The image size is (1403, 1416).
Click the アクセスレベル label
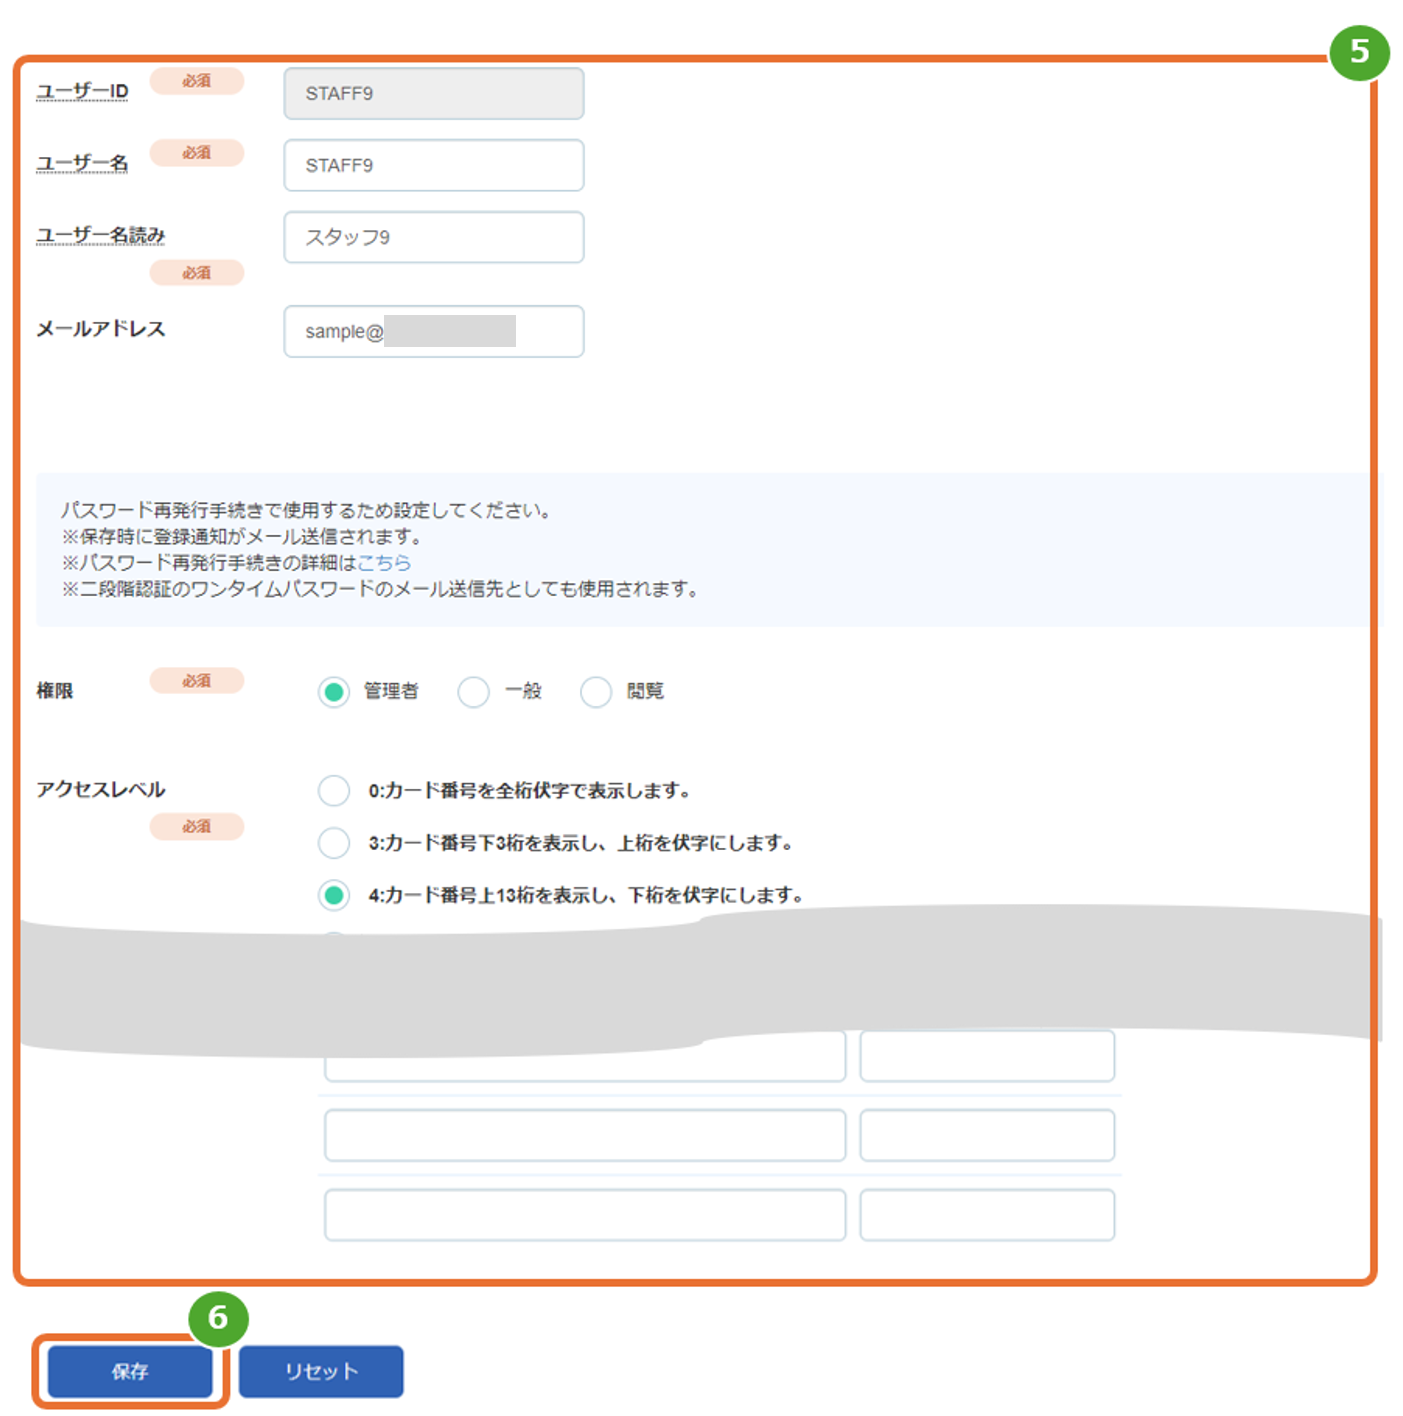pos(101,790)
